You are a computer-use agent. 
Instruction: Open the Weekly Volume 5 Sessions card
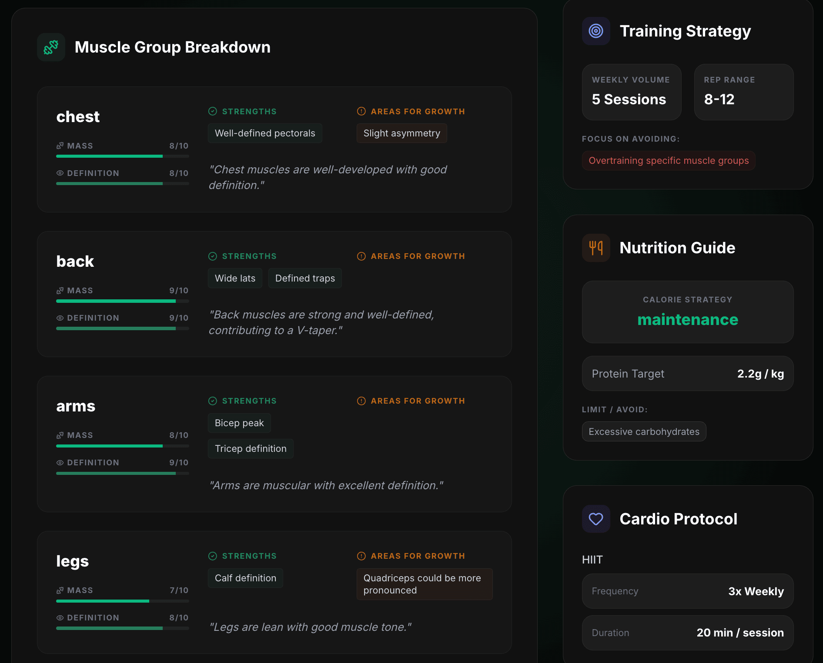pyautogui.click(x=631, y=92)
